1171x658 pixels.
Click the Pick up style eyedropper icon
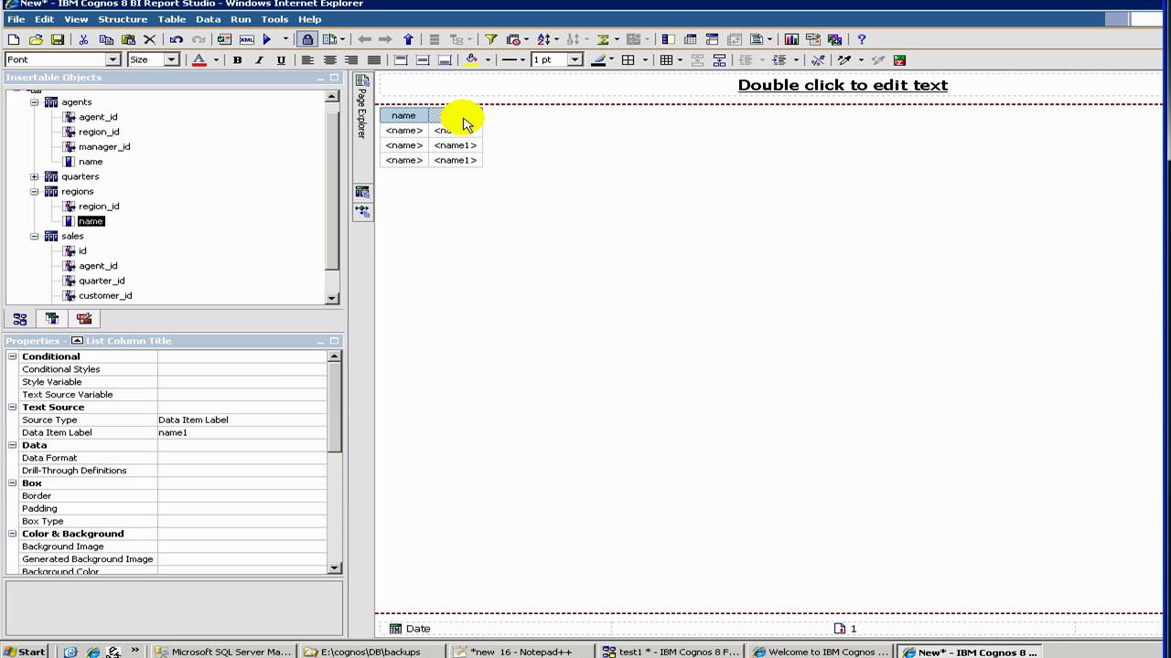click(844, 60)
